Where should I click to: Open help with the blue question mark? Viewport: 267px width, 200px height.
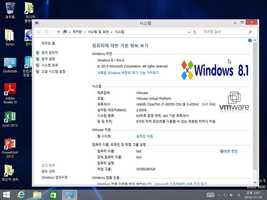(250, 40)
